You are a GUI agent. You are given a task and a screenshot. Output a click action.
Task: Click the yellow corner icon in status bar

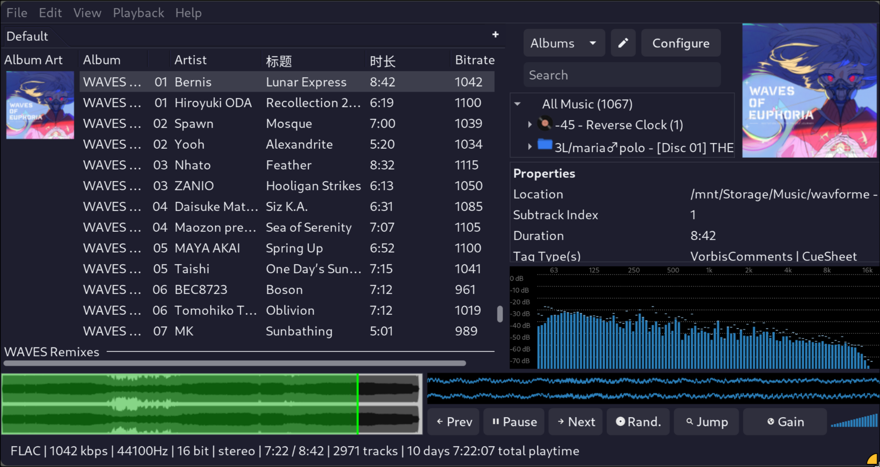click(873, 459)
